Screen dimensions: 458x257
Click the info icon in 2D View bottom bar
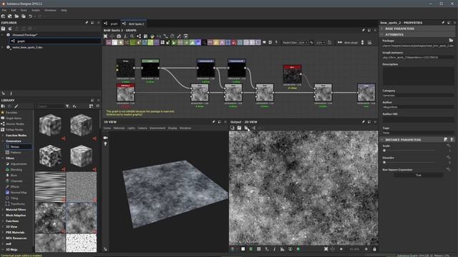click(274, 249)
